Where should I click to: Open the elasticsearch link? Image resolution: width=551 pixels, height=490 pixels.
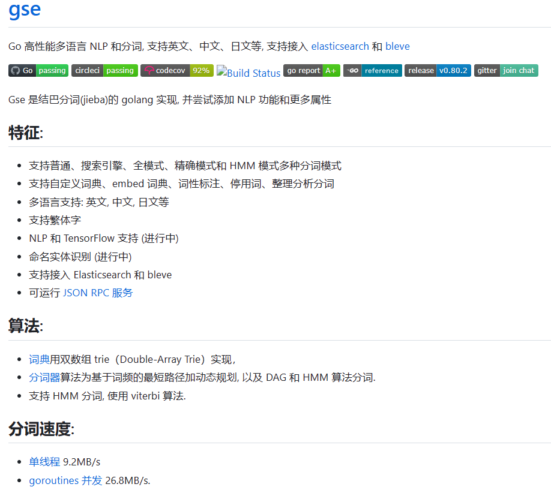[x=340, y=46]
